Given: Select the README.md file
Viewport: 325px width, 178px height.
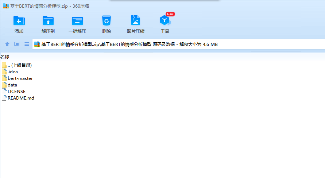Looking at the screenshot, I should pos(18,98).
